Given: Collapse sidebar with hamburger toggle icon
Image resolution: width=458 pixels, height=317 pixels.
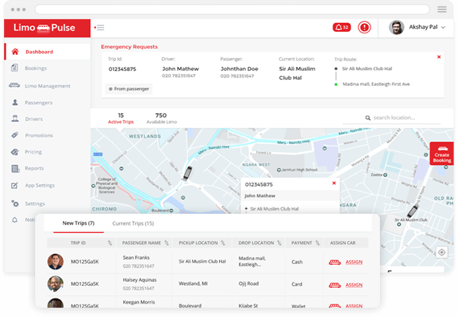Looking at the screenshot, I should (x=99, y=27).
